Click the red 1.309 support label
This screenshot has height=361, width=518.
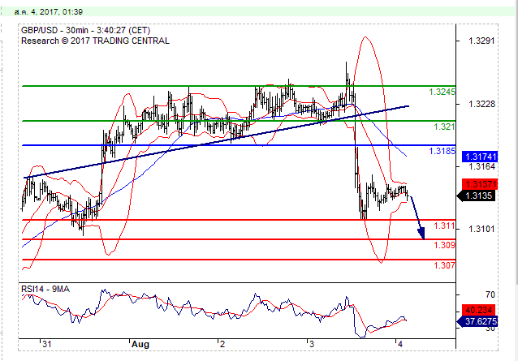(444, 245)
